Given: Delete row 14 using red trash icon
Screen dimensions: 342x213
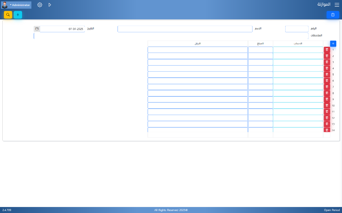Looking at the screenshot, I should point(327,130).
